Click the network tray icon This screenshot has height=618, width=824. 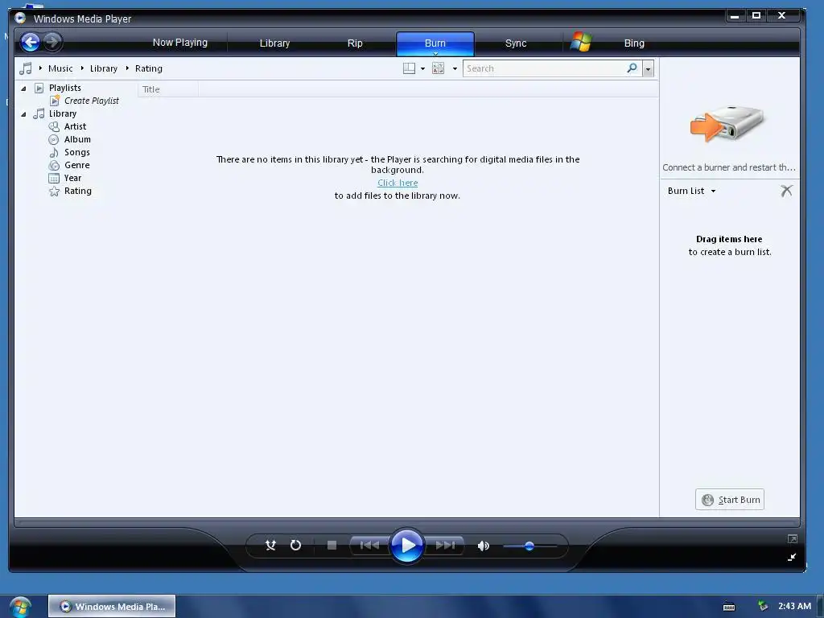coord(763,606)
